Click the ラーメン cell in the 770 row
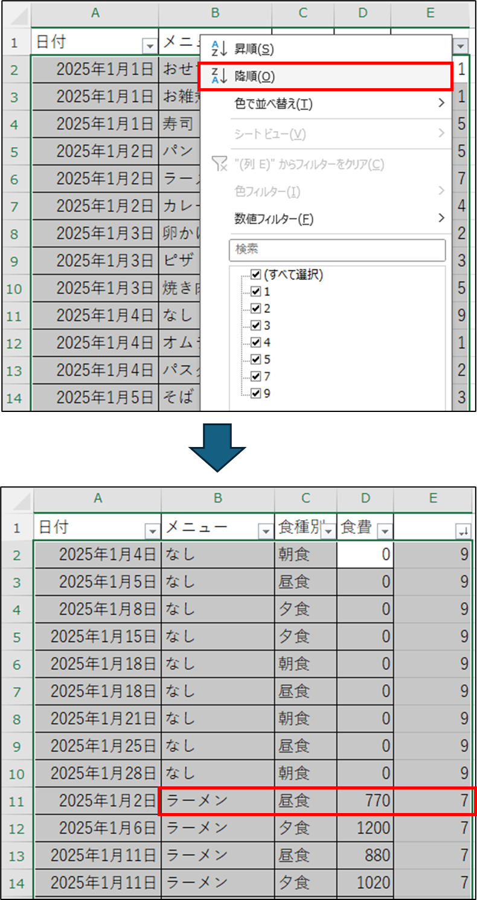477x900 pixels. point(218,801)
